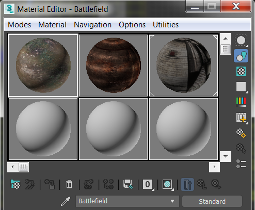
Task: Click the Video Color Check icon
Action: (241, 102)
